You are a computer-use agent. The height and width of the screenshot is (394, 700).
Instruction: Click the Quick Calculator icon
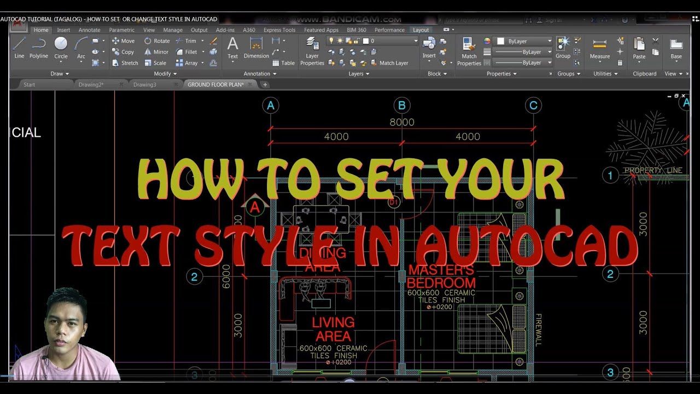(620, 63)
